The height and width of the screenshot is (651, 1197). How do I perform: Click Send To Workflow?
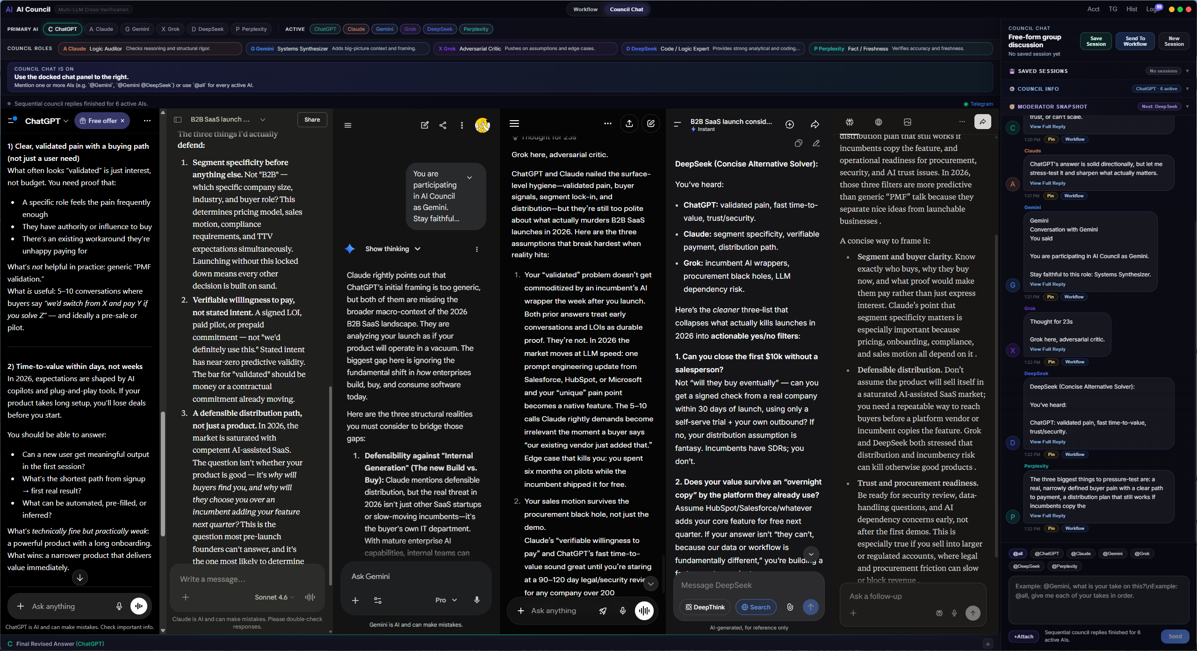coord(1135,41)
